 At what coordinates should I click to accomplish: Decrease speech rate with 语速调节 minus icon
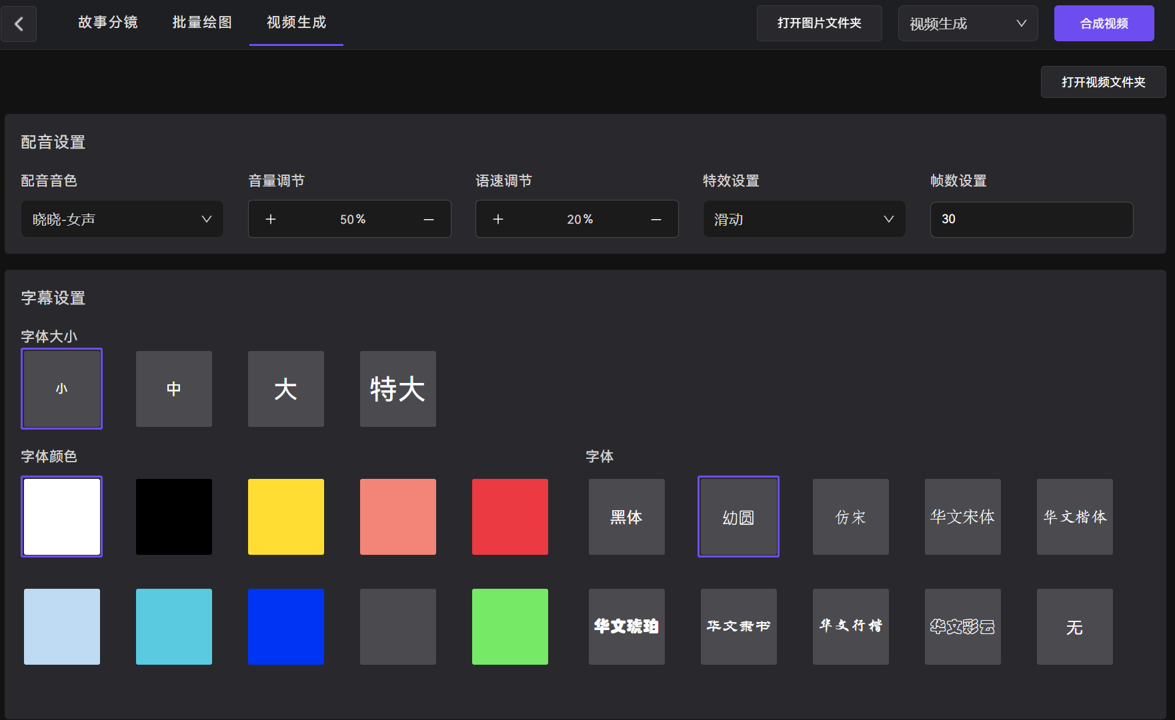tap(656, 219)
